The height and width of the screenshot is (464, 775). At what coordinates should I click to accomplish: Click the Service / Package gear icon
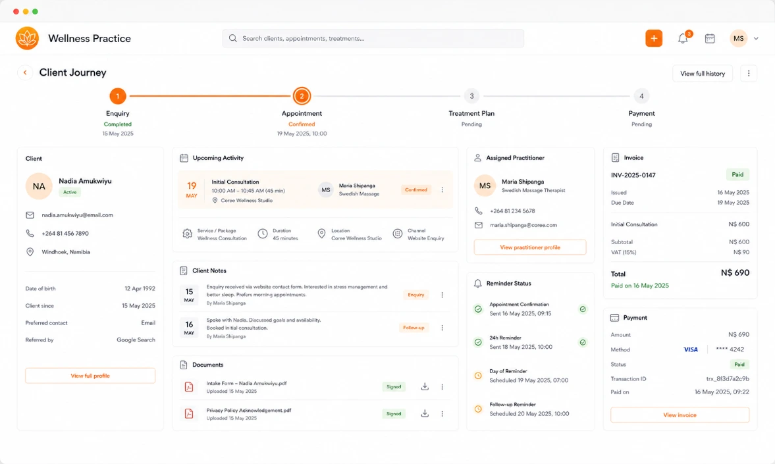coord(187,234)
